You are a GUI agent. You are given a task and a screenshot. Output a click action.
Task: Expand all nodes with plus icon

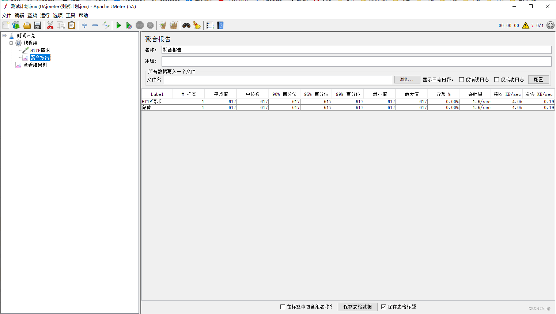coord(84,25)
